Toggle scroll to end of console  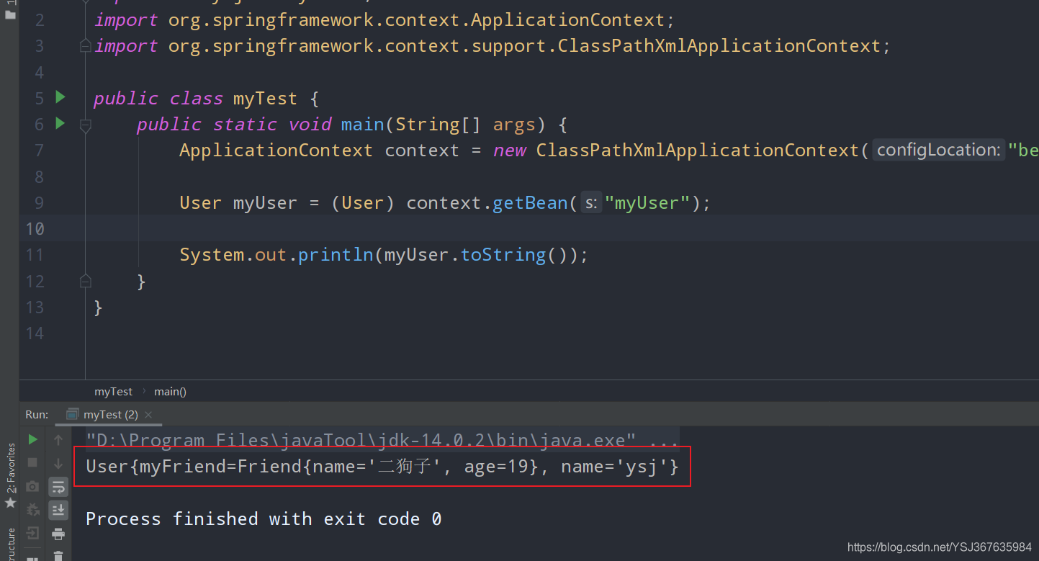pos(58,510)
